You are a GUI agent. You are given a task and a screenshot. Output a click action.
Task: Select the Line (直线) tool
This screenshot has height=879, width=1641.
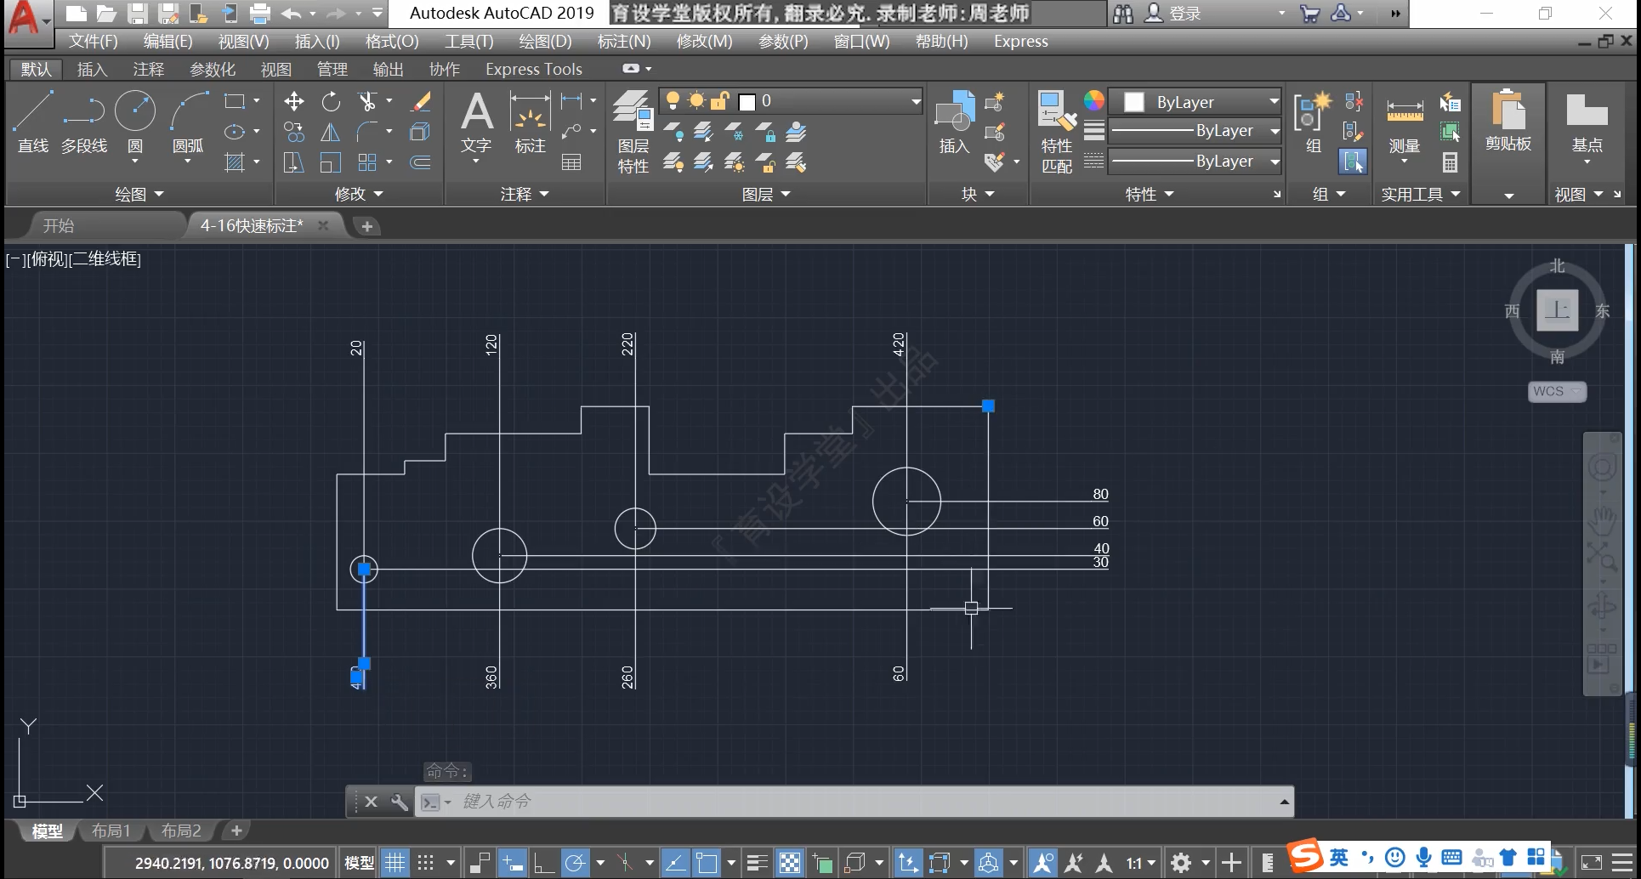(33, 122)
